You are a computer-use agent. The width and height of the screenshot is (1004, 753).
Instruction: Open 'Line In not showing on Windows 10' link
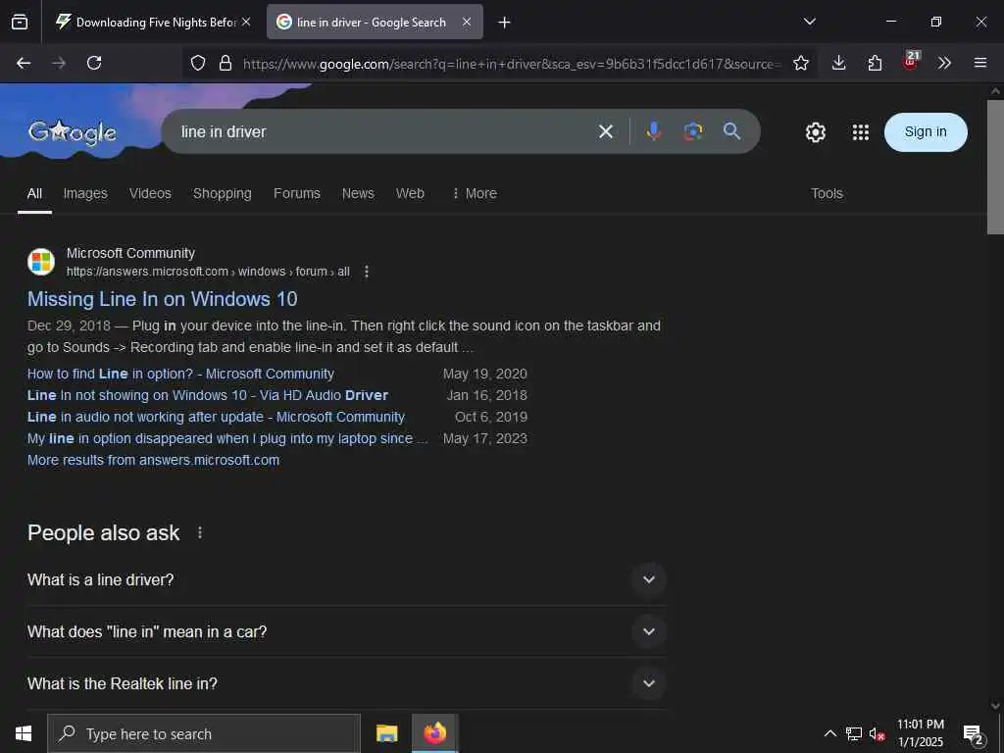[x=208, y=396]
